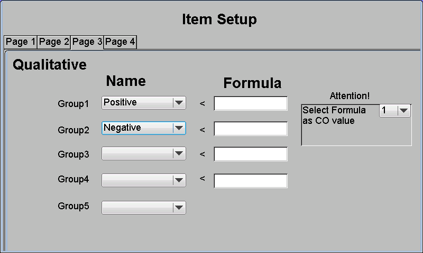Image resolution: width=423 pixels, height=253 pixels.
Task: Focus the Group4 formula input field
Action: pyautogui.click(x=251, y=181)
